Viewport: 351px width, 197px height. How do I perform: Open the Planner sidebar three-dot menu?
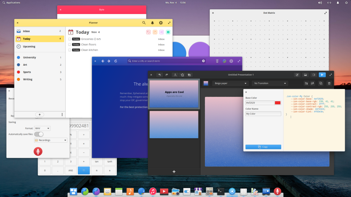click(62, 115)
